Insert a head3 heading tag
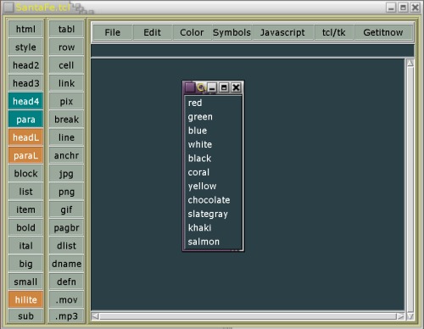This screenshot has width=424, height=329. pyautogui.click(x=25, y=83)
